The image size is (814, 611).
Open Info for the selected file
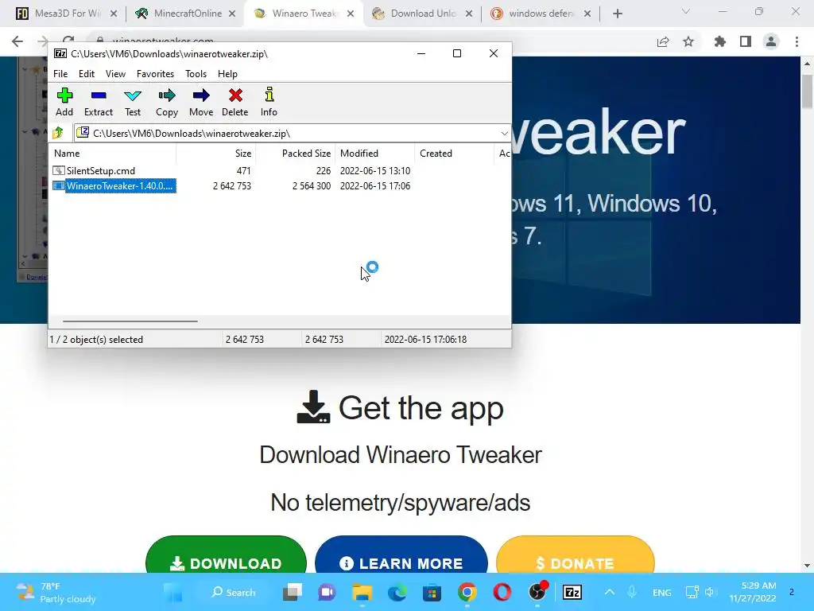(x=269, y=103)
